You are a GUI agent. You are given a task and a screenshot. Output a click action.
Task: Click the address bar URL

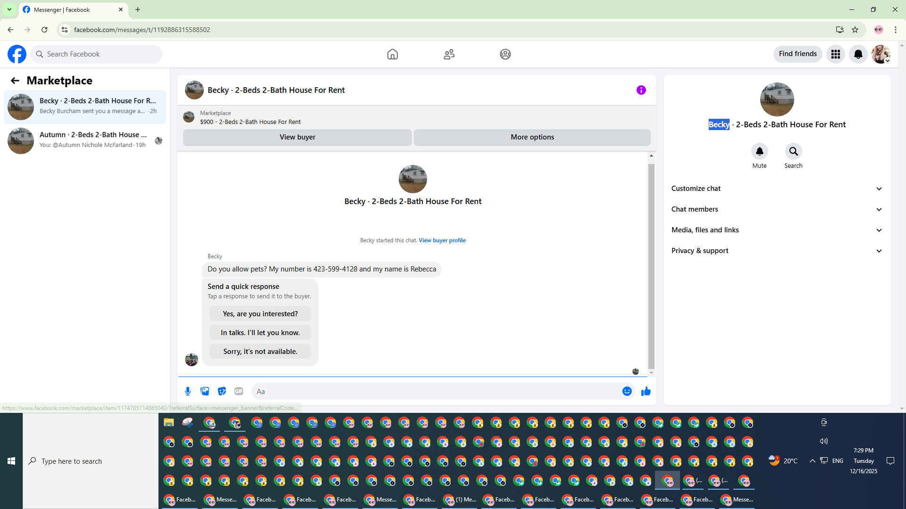pyautogui.click(x=142, y=30)
